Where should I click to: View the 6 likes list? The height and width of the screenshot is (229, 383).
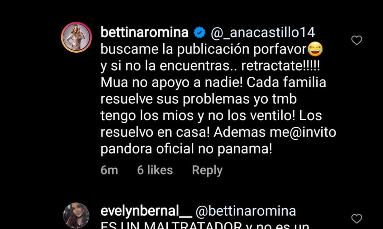click(x=155, y=170)
